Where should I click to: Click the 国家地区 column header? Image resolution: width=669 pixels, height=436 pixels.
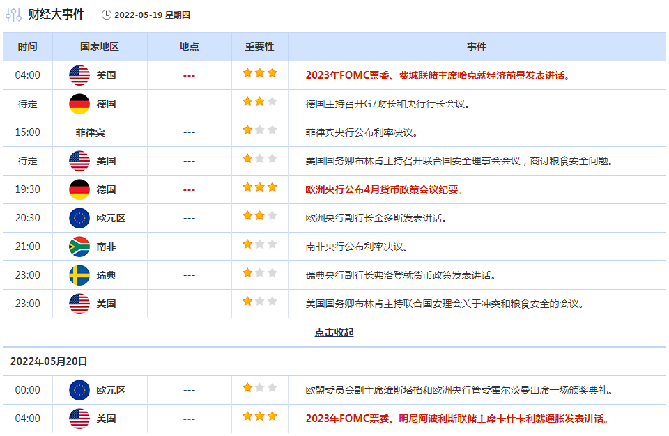click(x=100, y=47)
